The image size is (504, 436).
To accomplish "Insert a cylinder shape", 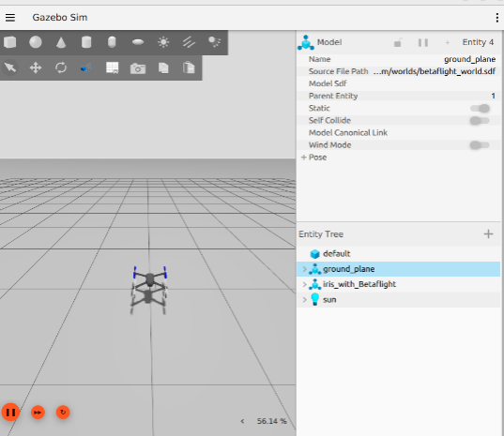I will 86,42.
